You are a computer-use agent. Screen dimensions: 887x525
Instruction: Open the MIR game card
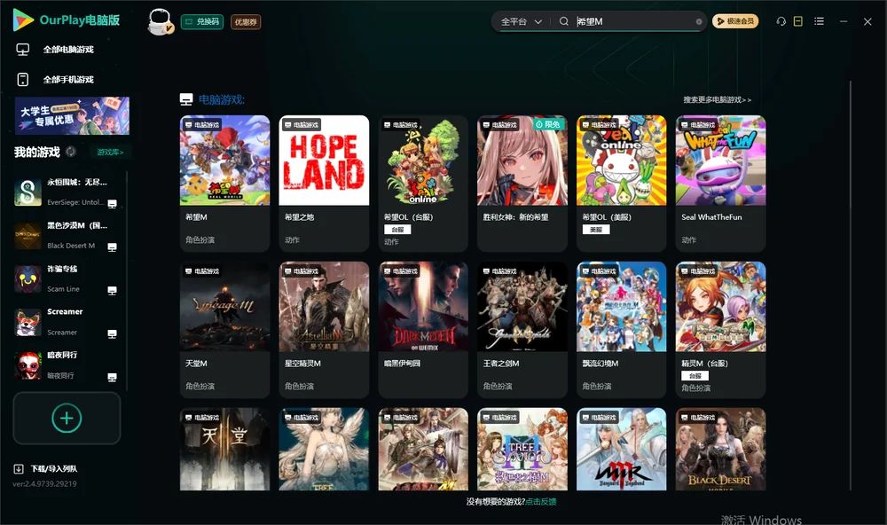pyautogui.click(x=621, y=450)
